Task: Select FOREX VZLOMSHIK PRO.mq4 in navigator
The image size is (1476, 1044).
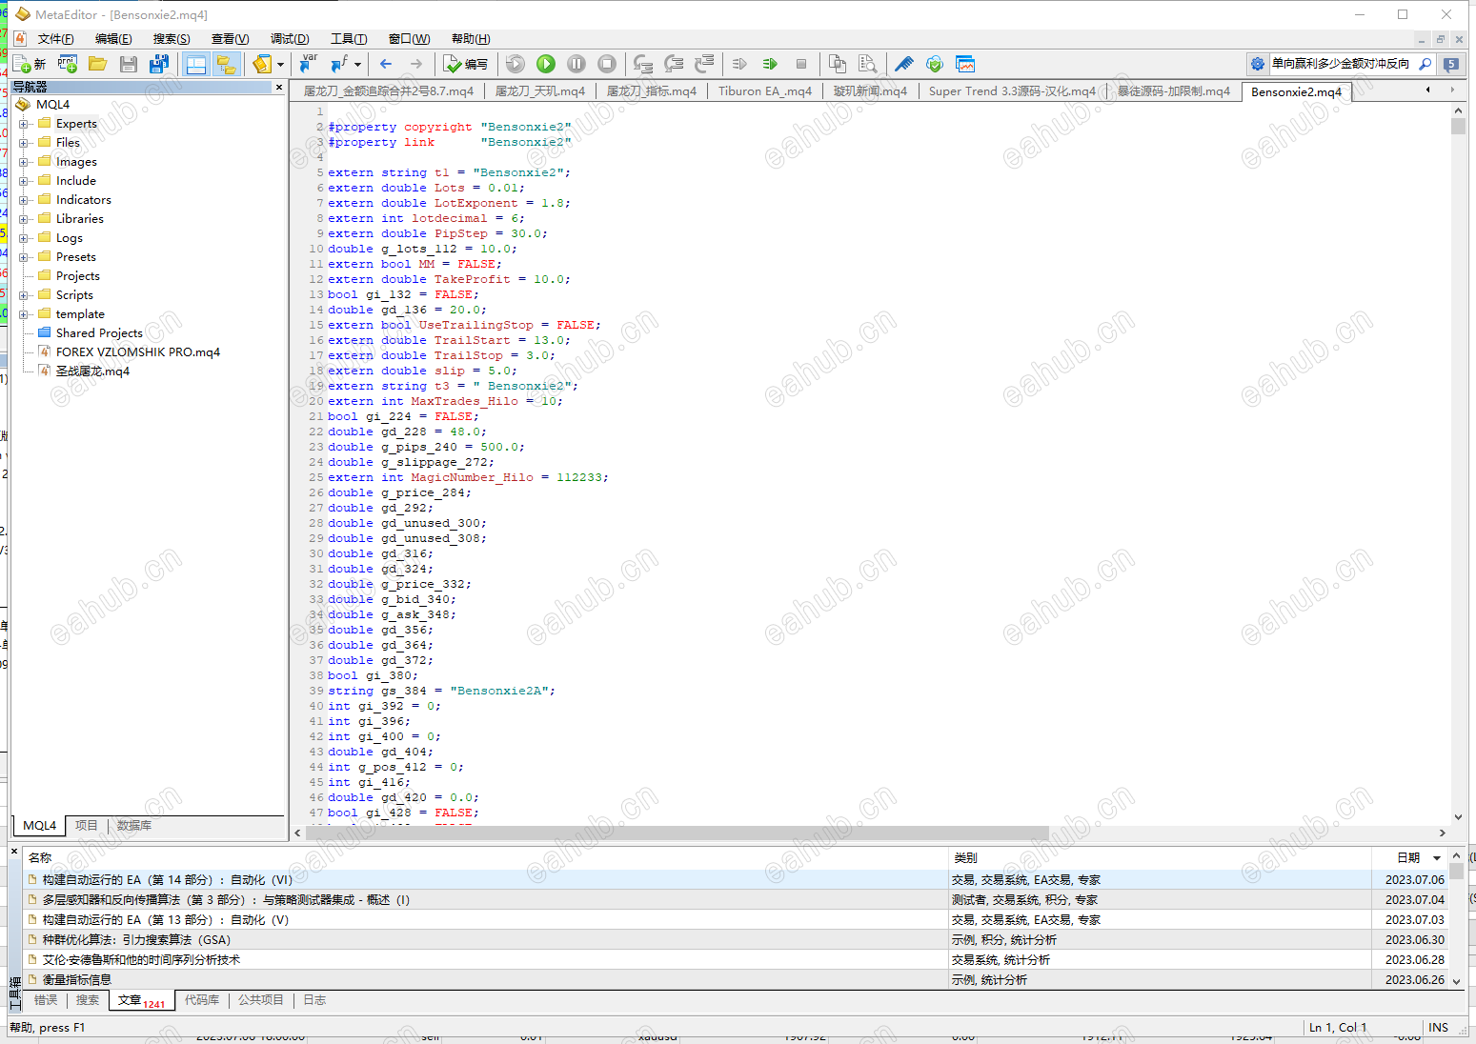Action: (x=137, y=352)
